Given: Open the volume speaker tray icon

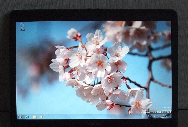Looking at the screenshot, I should coord(151,116).
